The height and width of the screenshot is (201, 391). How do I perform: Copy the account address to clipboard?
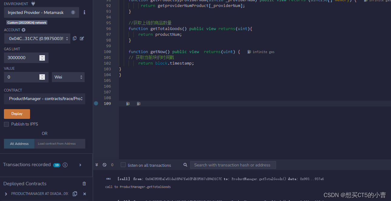pos(75,38)
